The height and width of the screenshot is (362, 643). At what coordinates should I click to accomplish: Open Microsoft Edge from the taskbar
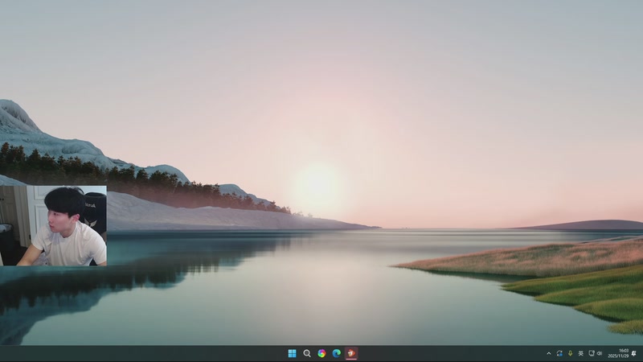click(x=336, y=353)
